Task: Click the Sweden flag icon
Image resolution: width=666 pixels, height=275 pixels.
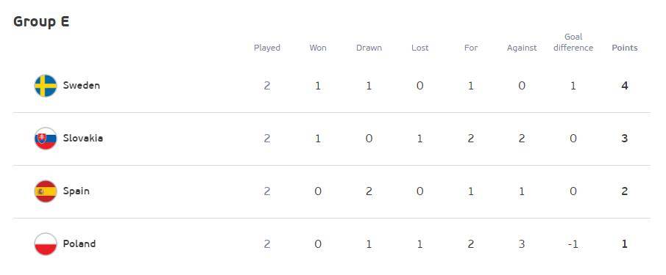Action: click(x=46, y=86)
